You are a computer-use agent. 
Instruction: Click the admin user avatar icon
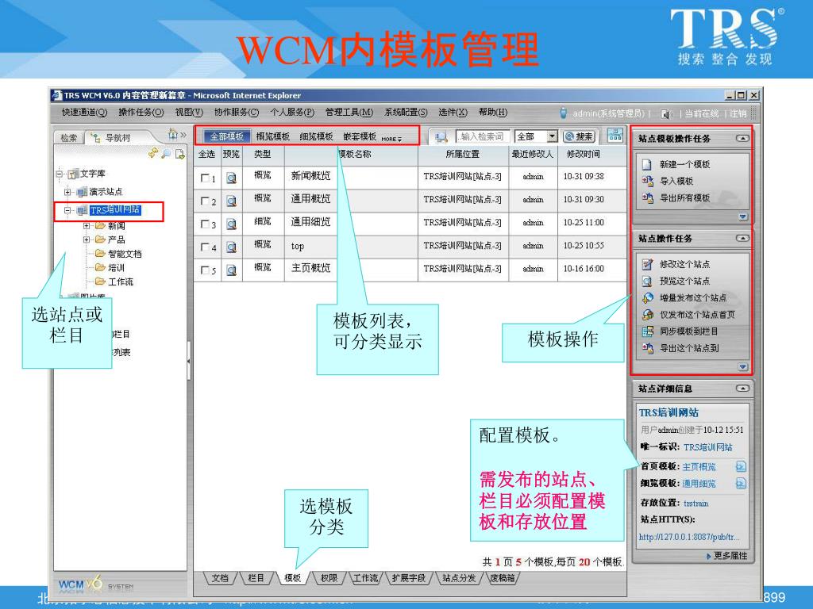(x=564, y=113)
